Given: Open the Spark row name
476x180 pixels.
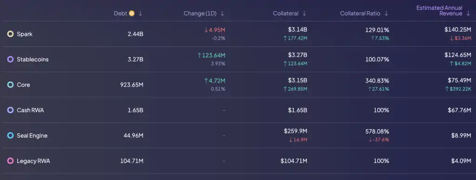Looking at the screenshot, I should coord(25,34).
